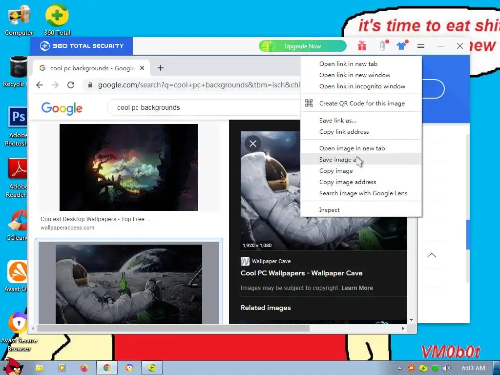Viewport: 500px width, 375px height.
Task: Choose Open link in incognito window
Action: (x=361, y=86)
